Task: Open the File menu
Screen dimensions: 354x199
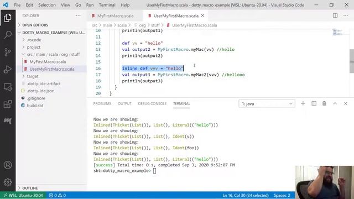Action: (17, 5)
